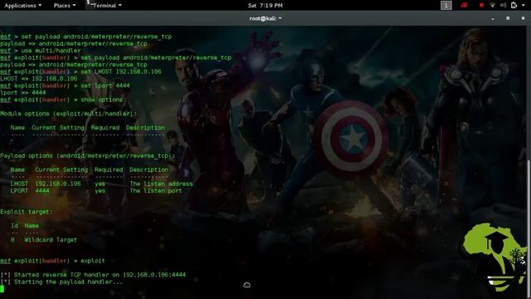Click workspace indicator number 1
The height and width of the screenshot is (299, 531).
pyautogui.click(x=446, y=6)
